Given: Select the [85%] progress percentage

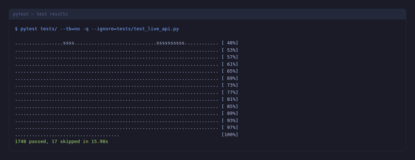Looking at the screenshot, I should point(230,106).
